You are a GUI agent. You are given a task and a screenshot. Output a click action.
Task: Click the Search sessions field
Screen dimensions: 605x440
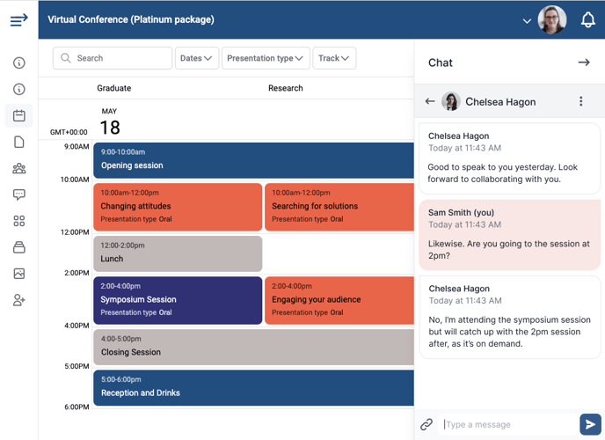click(x=113, y=58)
